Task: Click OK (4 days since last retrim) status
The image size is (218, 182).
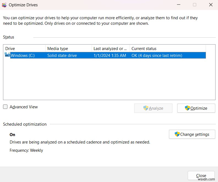Action: (157, 55)
